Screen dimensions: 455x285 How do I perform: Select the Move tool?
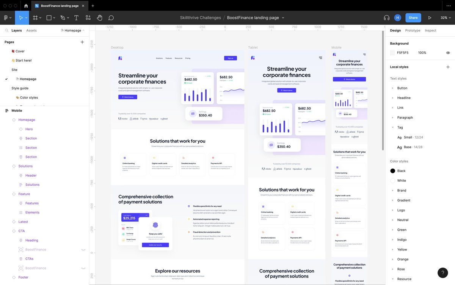point(21,18)
